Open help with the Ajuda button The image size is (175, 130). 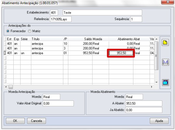(159, 121)
